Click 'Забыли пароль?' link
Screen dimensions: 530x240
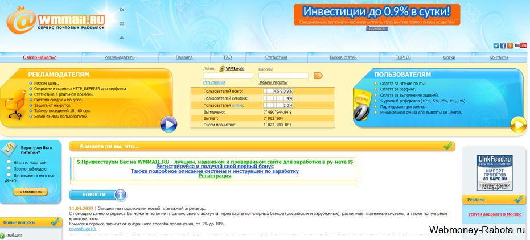[x=273, y=82]
